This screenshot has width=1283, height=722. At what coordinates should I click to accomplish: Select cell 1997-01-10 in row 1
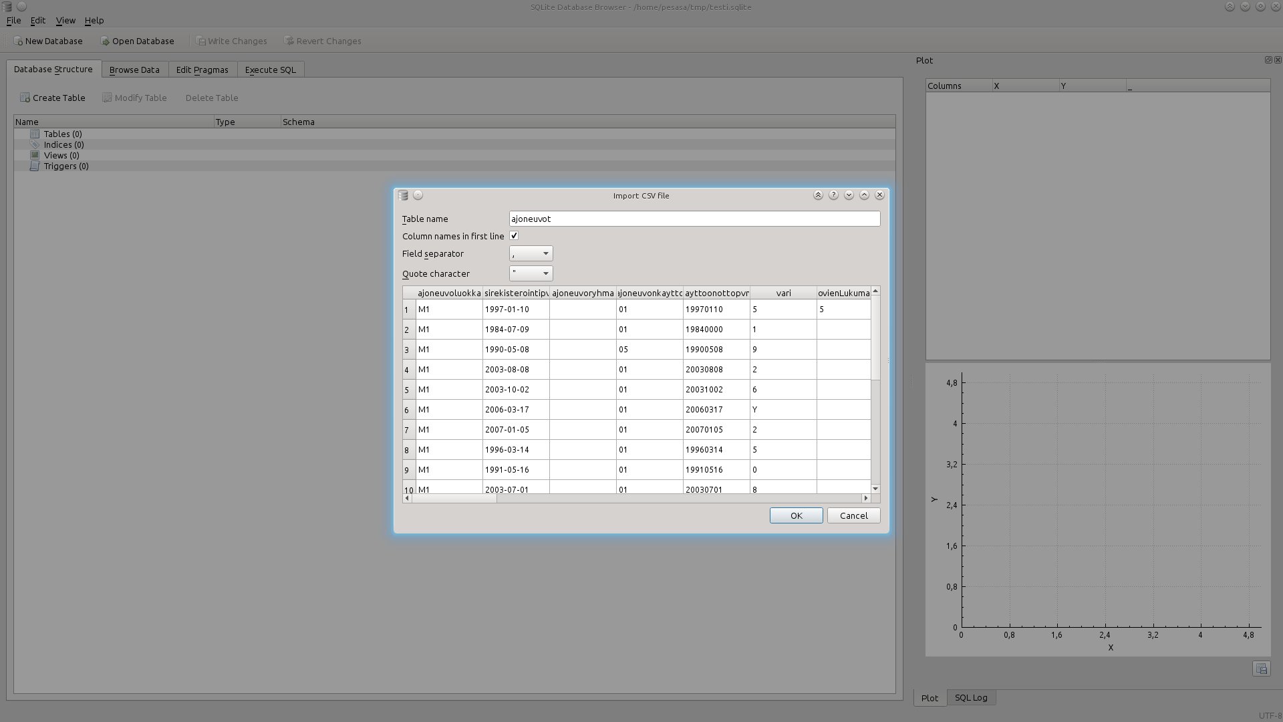[516, 310]
